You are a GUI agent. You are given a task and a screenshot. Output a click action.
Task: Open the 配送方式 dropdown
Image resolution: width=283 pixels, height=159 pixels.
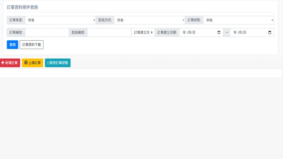point(150,20)
